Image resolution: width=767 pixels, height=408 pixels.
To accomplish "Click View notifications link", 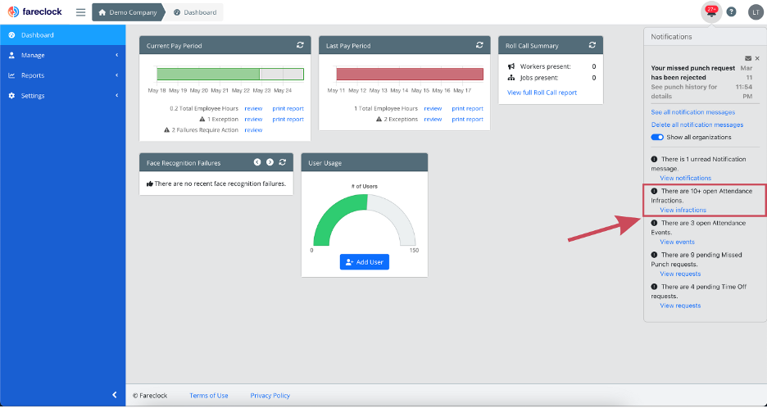I will (686, 178).
